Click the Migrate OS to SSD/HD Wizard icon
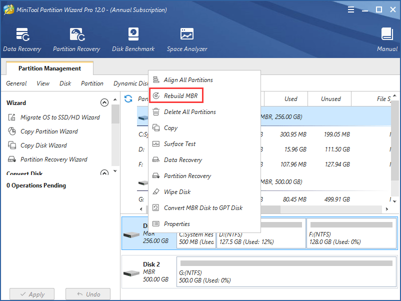Image resolution: width=401 pixels, height=301 pixels. click(12, 117)
